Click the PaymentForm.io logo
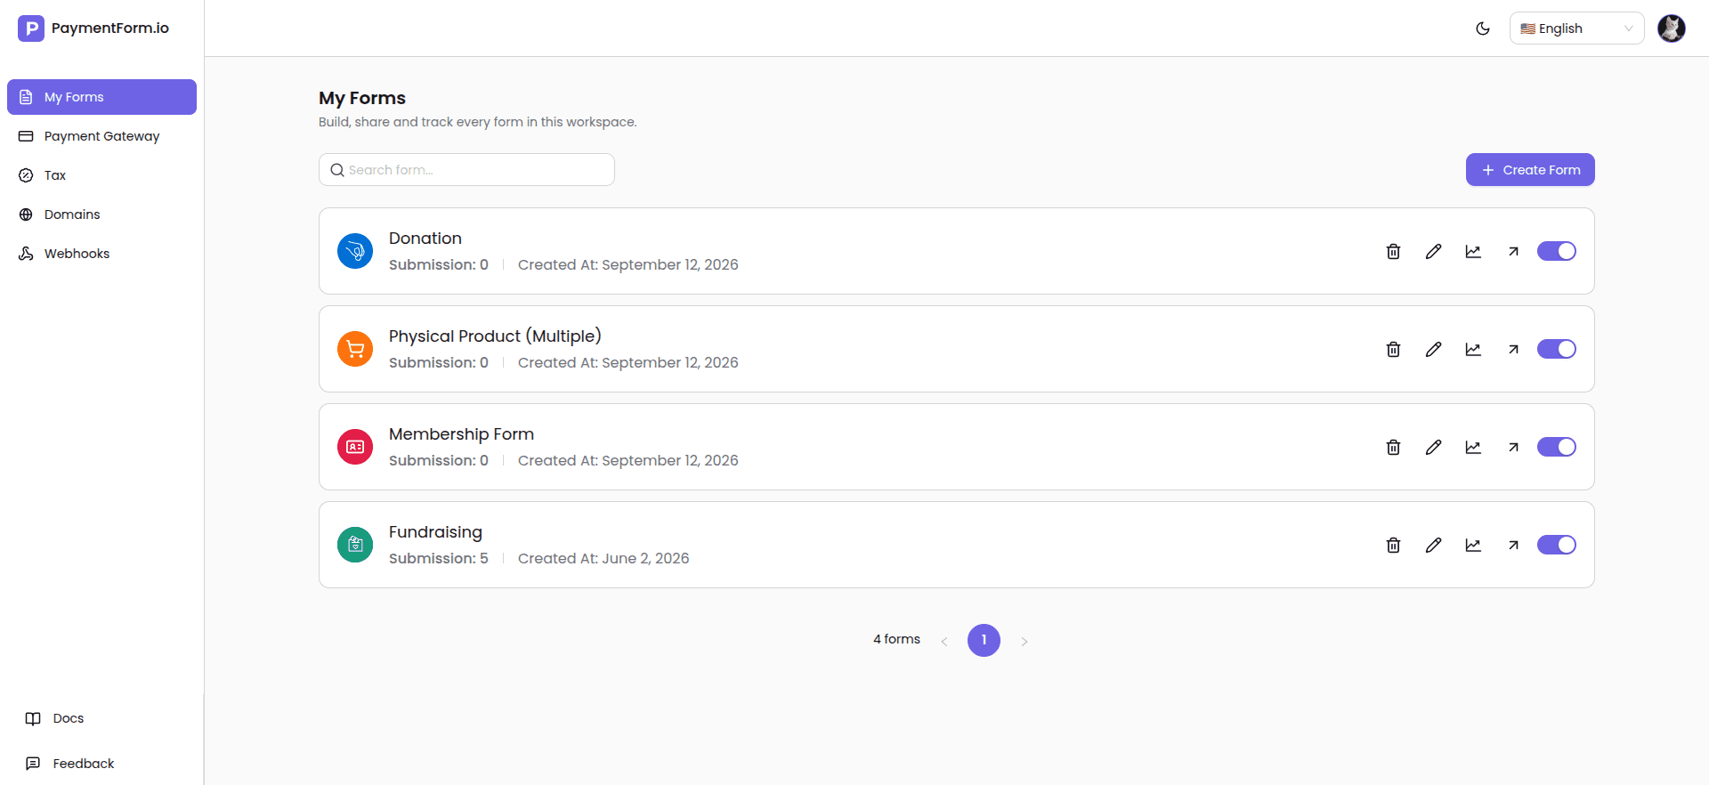The image size is (1709, 785). (x=93, y=28)
